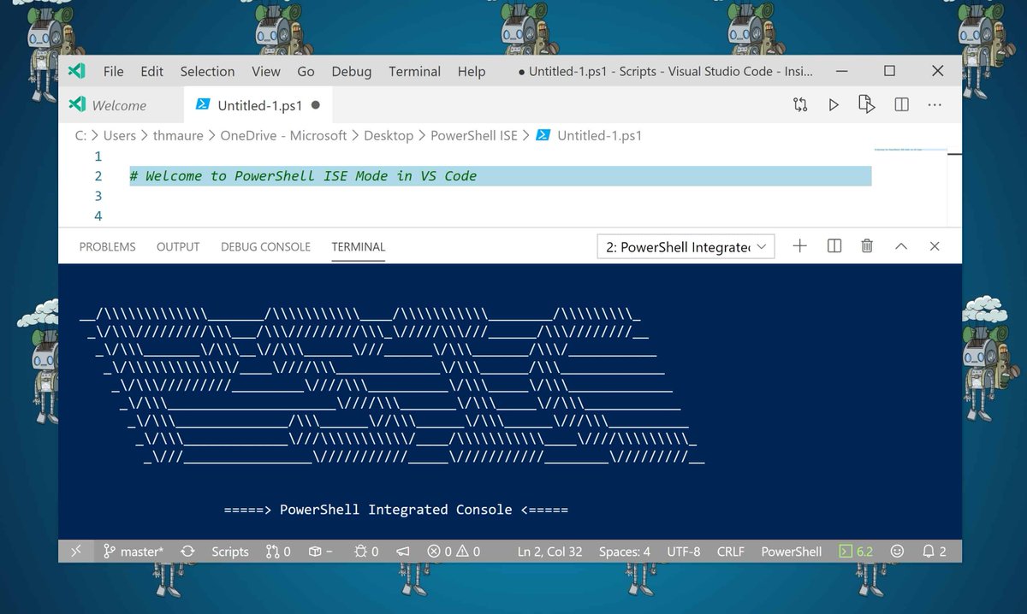The image size is (1027, 614).
Task: Select the PowerShell language mode
Action: 792,552
